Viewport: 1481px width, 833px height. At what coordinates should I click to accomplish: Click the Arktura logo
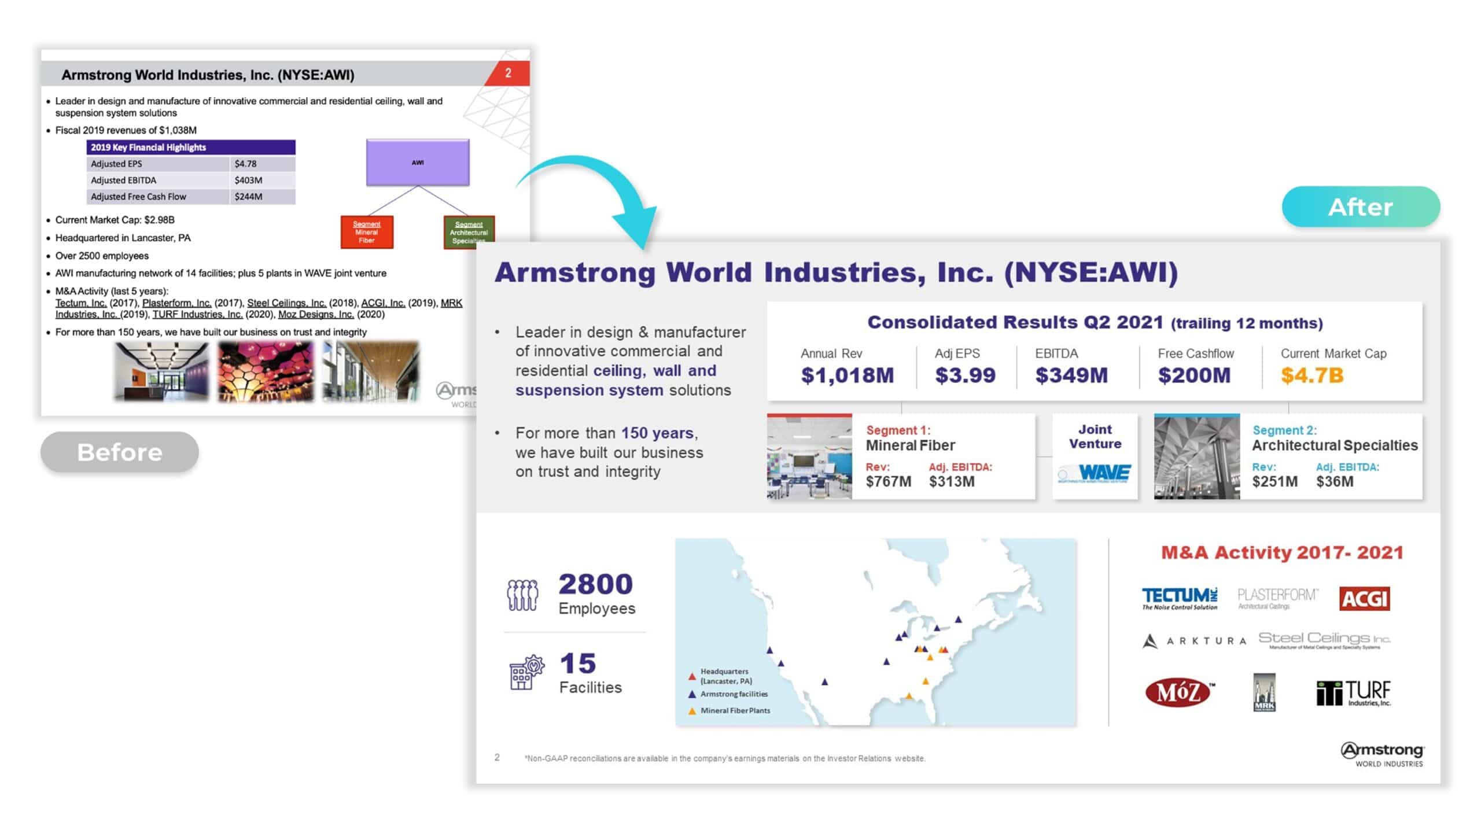[1194, 641]
